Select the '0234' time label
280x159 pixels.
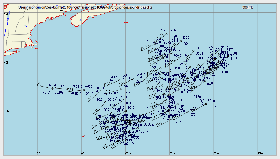point(127,93)
